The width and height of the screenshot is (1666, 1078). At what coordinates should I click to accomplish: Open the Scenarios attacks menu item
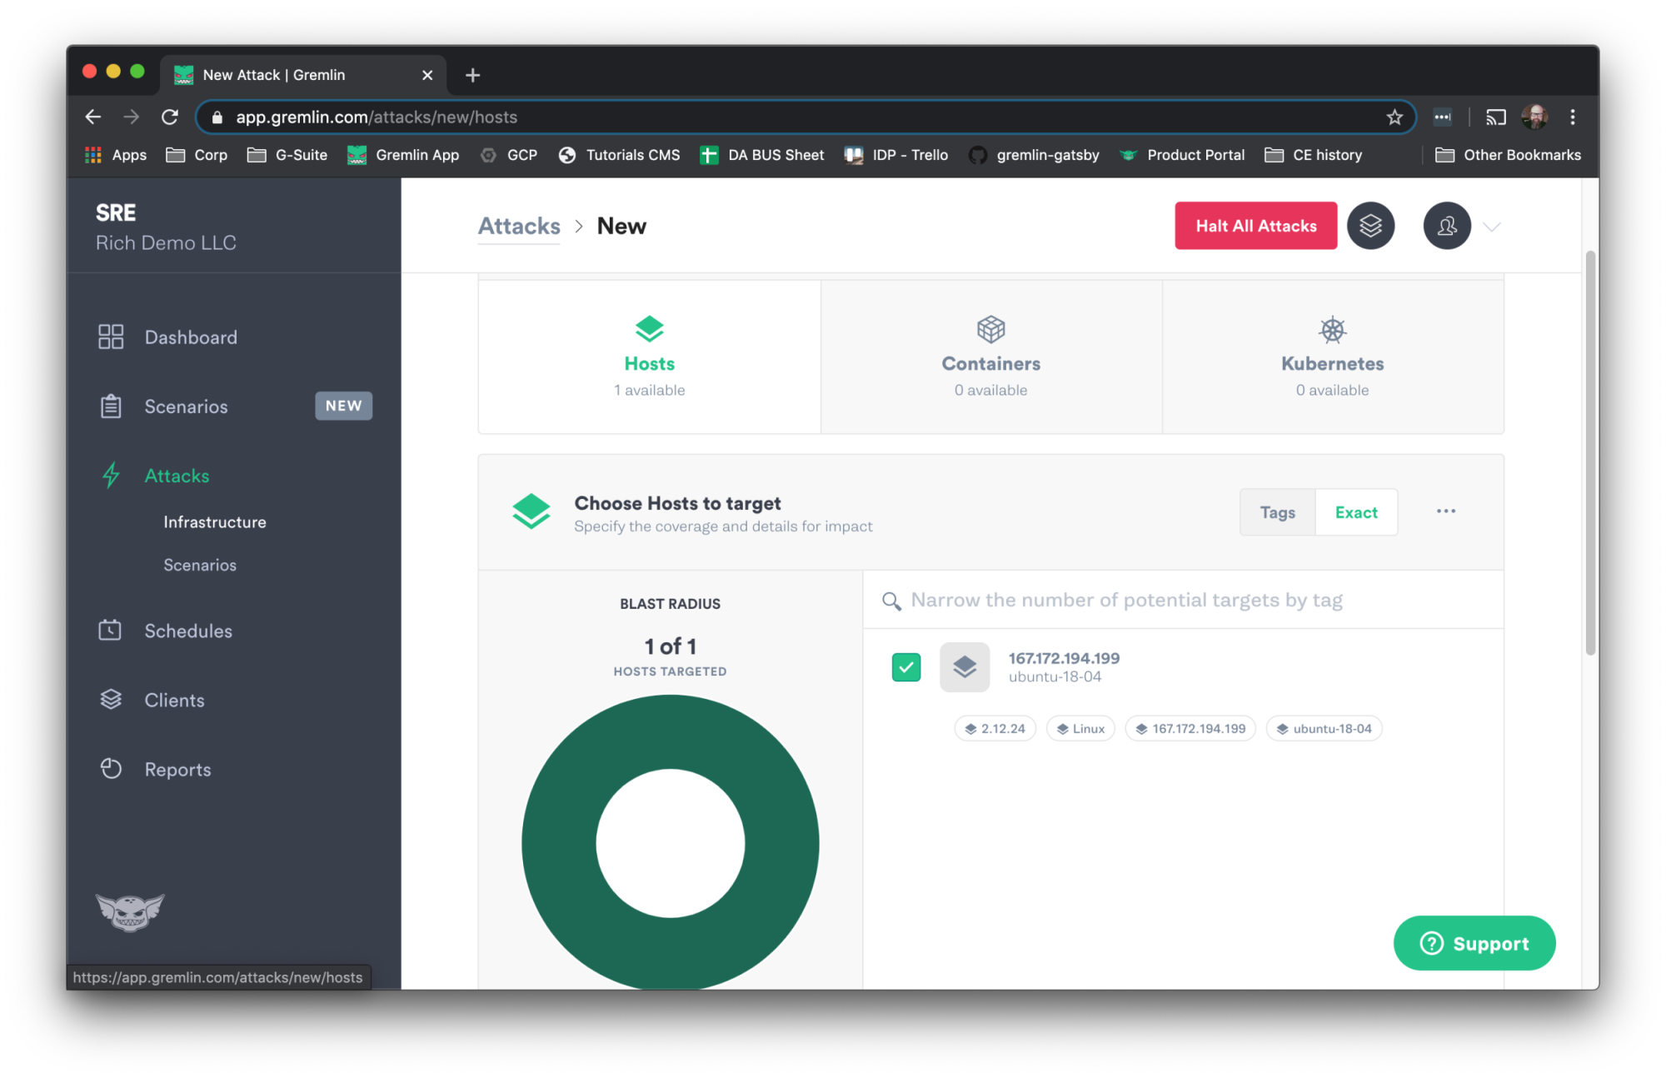[x=201, y=563]
